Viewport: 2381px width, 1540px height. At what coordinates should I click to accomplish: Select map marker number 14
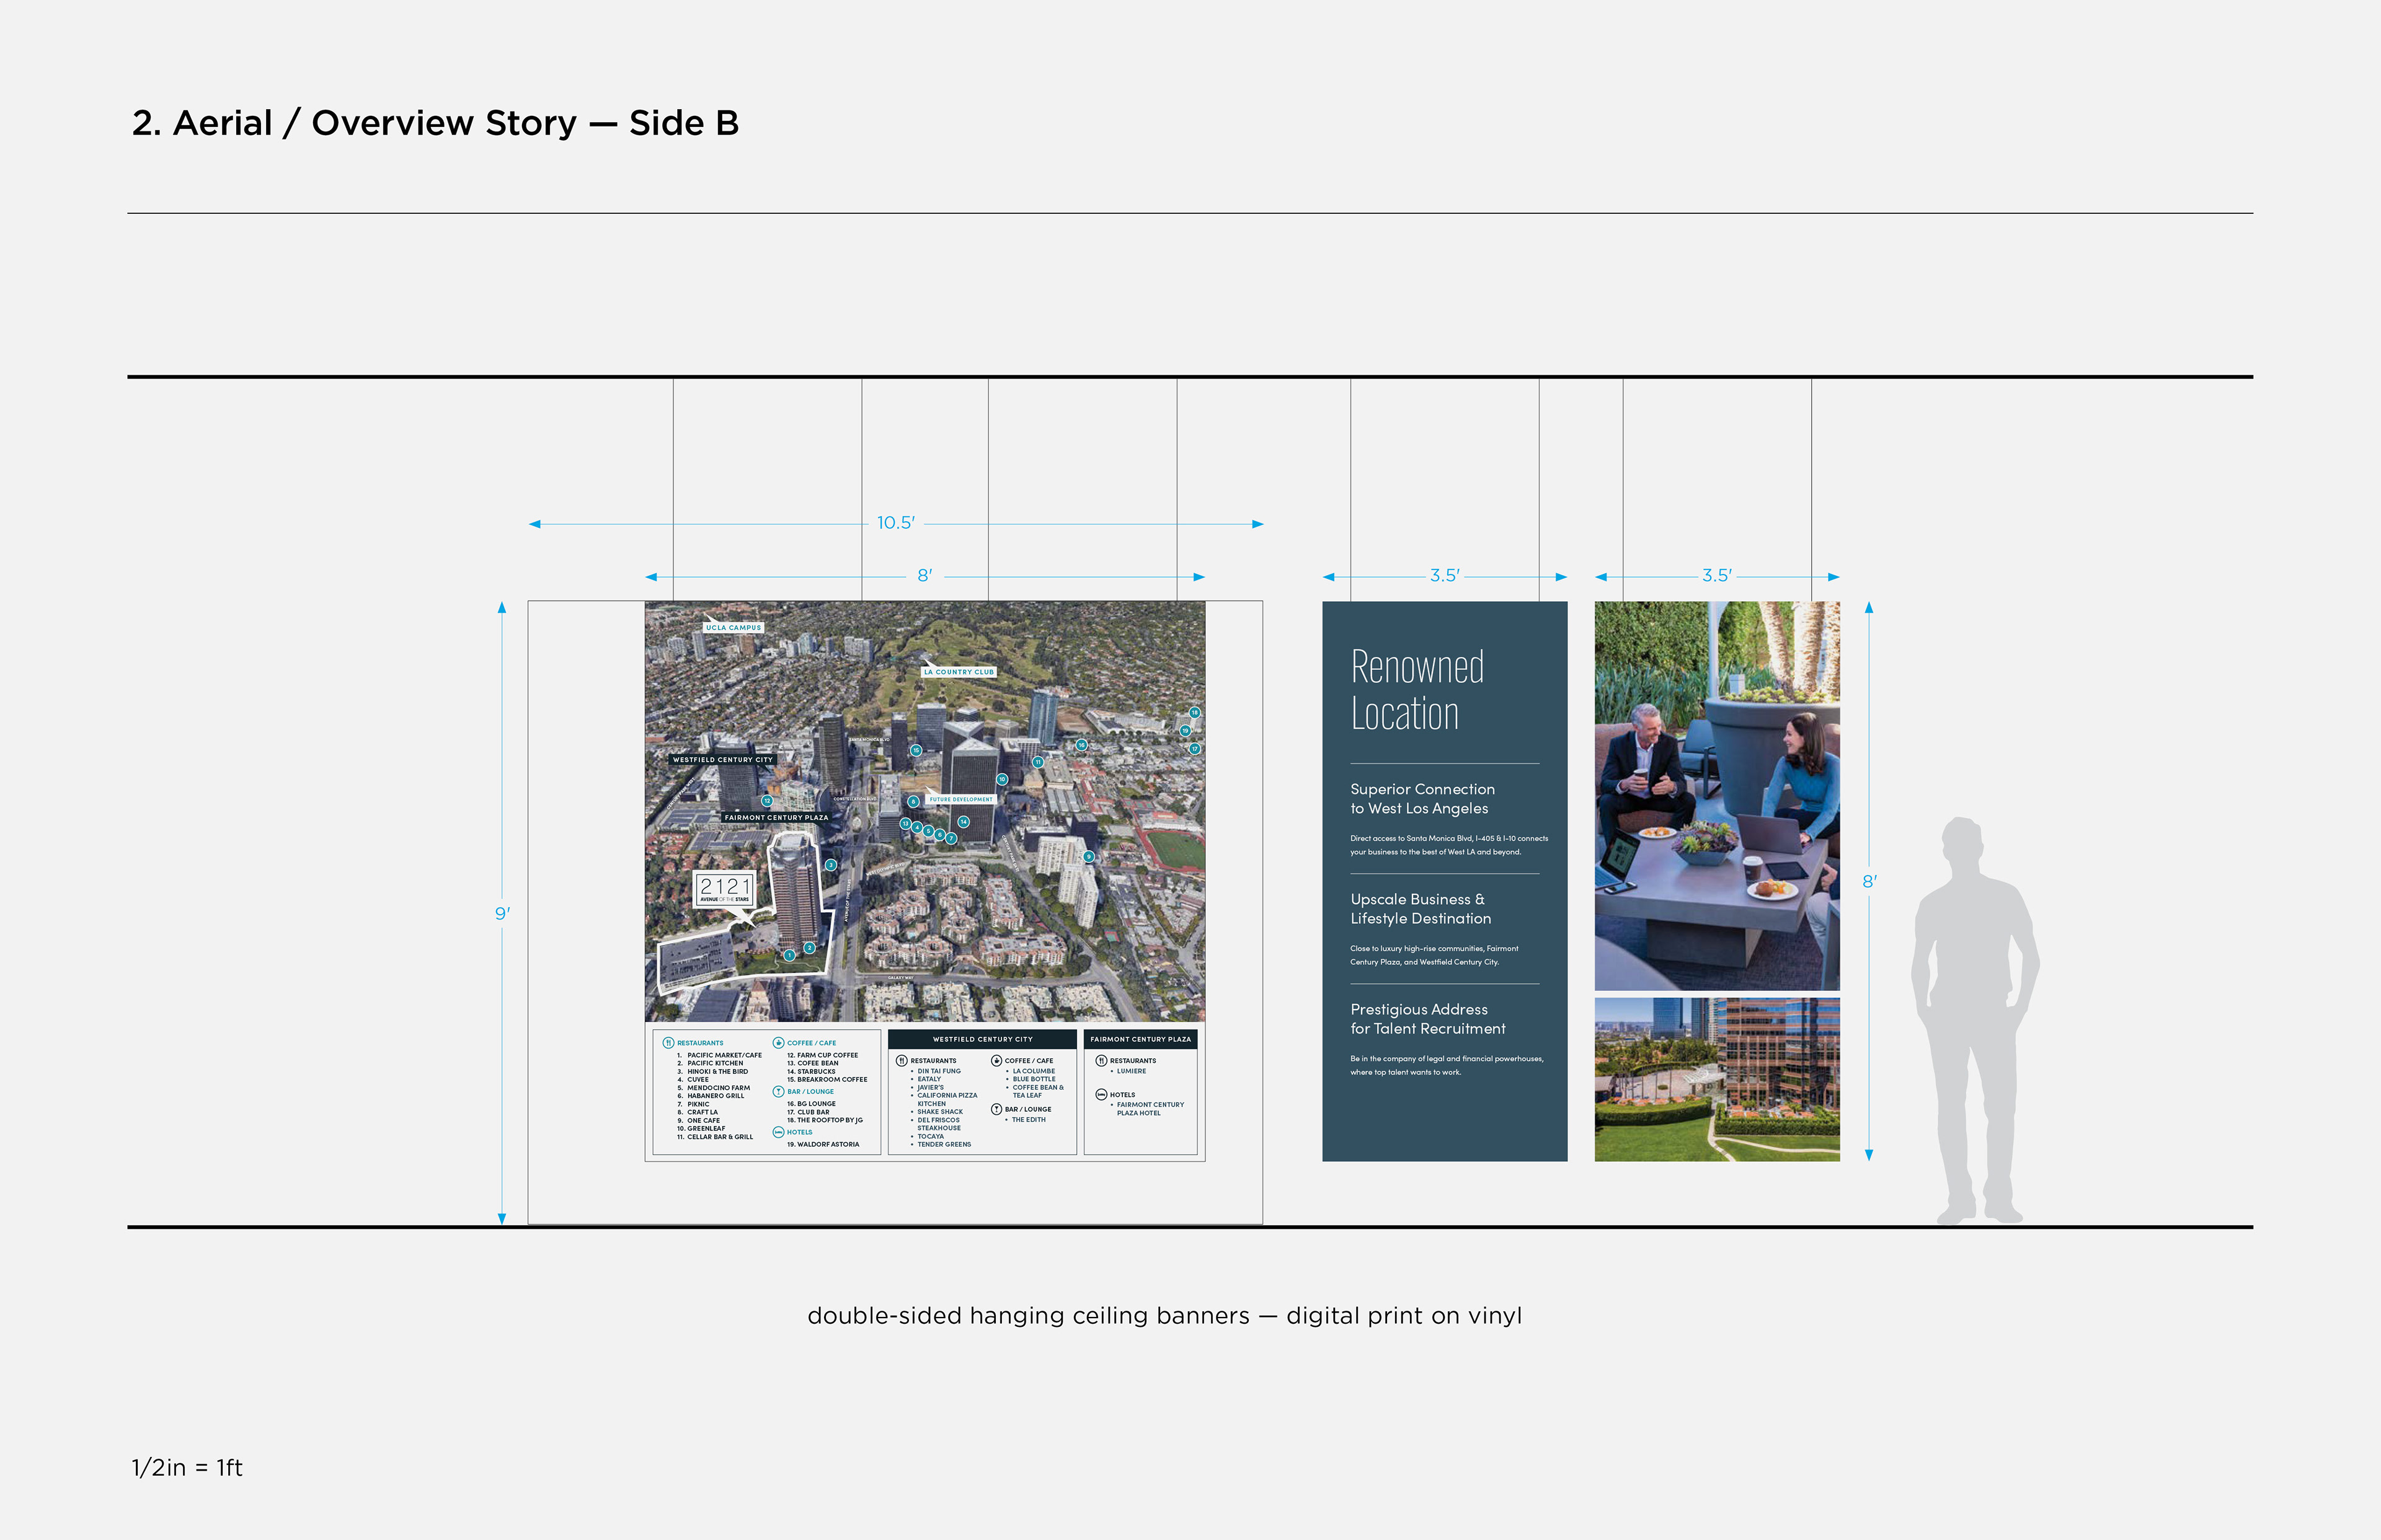(x=964, y=822)
